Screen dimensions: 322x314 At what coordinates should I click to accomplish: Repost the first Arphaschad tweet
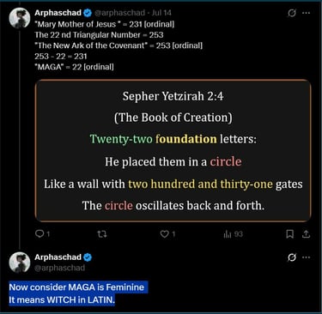coord(102,234)
